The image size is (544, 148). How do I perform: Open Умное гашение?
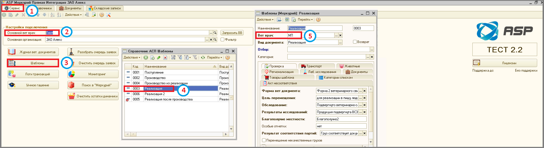(x=33, y=85)
